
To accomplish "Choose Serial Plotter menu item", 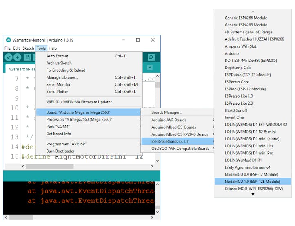I will coord(89,92).
